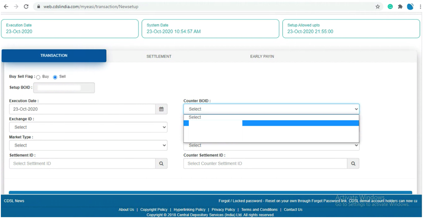Image resolution: width=423 pixels, height=218 pixels.
Task: Select the Sell radio button
Action: pyautogui.click(x=55, y=77)
